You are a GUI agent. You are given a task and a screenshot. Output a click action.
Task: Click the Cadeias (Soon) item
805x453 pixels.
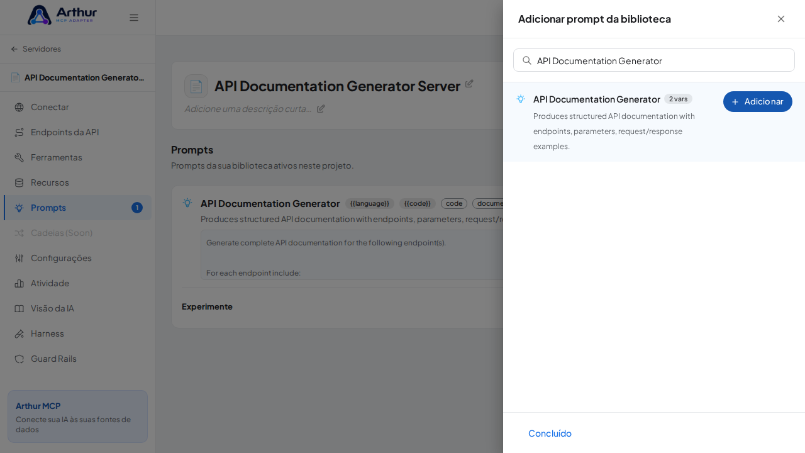coord(77,233)
